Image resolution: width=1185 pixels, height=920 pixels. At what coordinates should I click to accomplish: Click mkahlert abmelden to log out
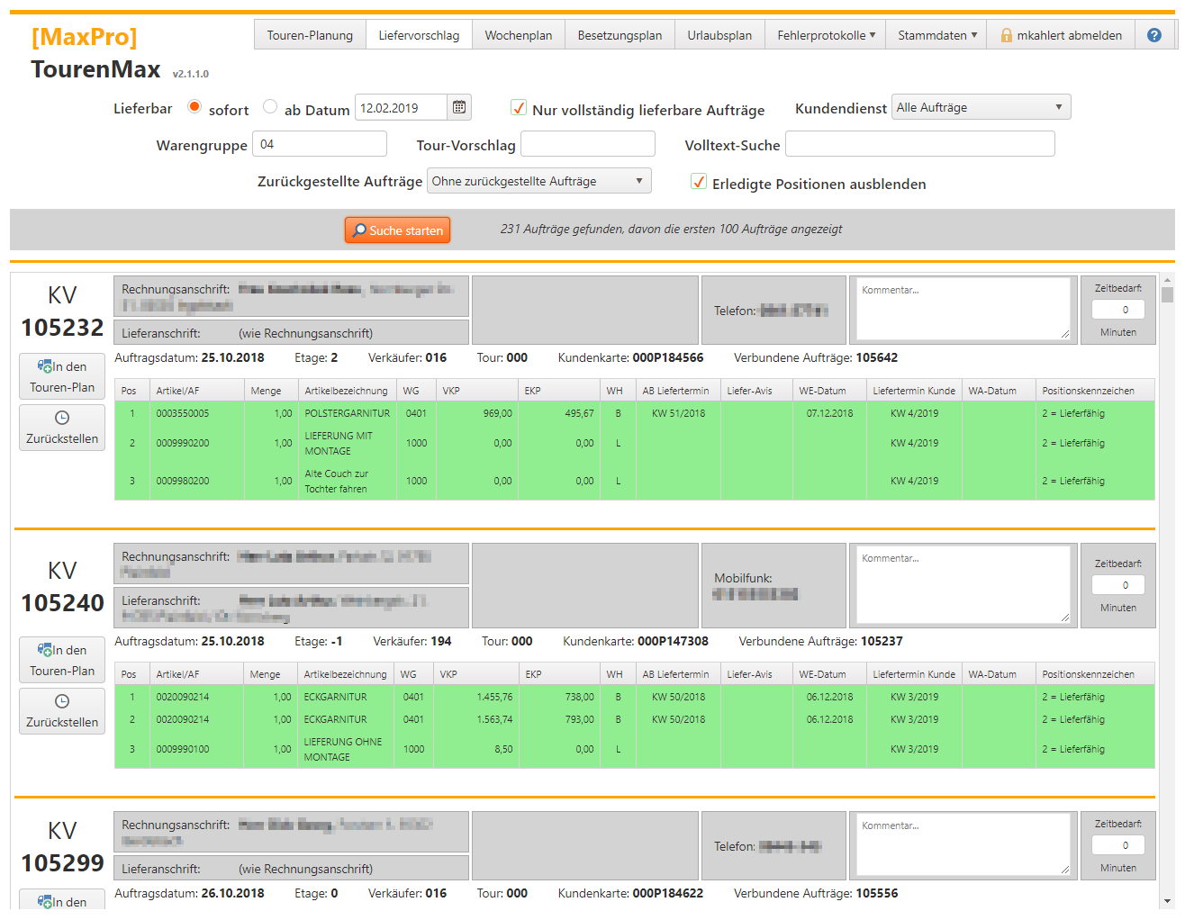point(1068,34)
